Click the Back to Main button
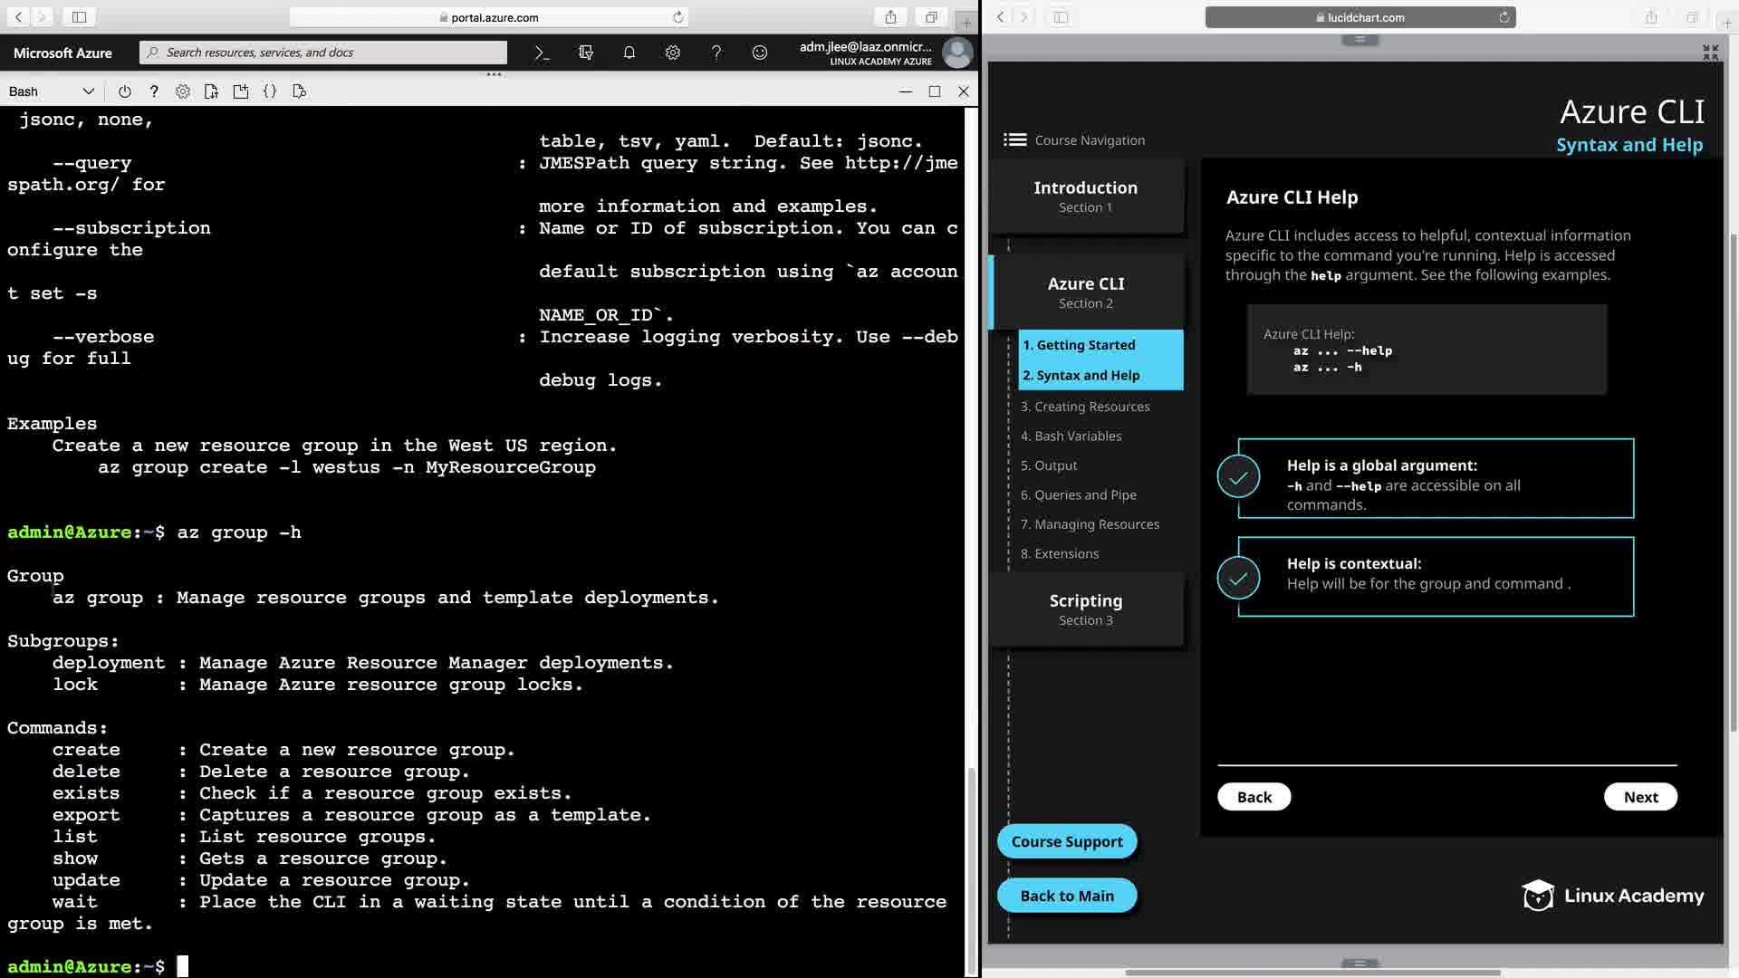The width and height of the screenshot is (1739, 978). pyautogui.click(x=1067, y=896)
